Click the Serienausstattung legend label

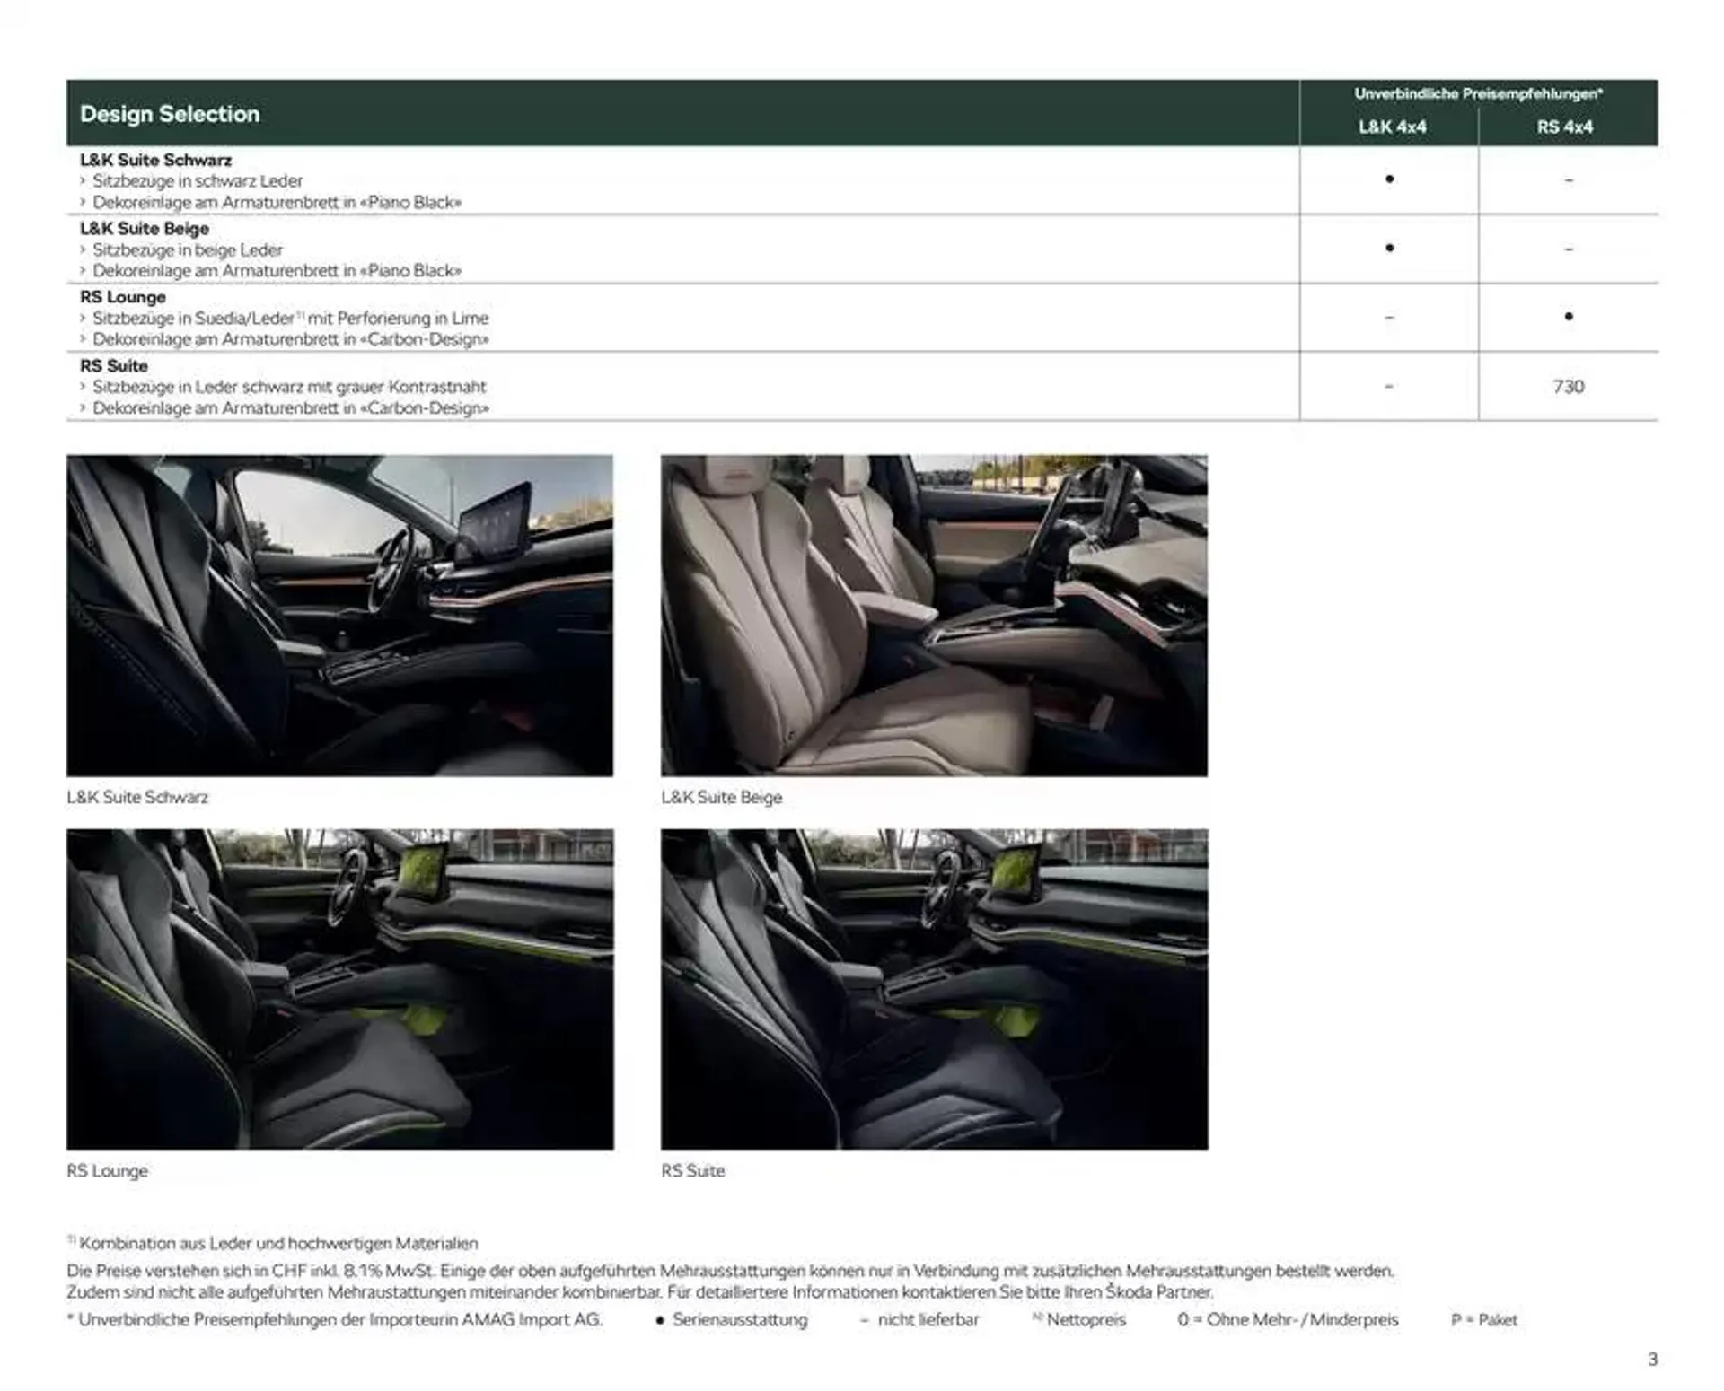(x=740, y=1320)
